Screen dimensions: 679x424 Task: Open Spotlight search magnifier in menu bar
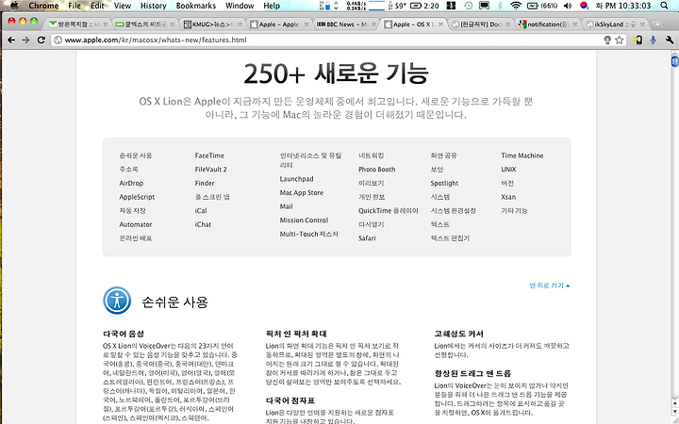(664, 6)
